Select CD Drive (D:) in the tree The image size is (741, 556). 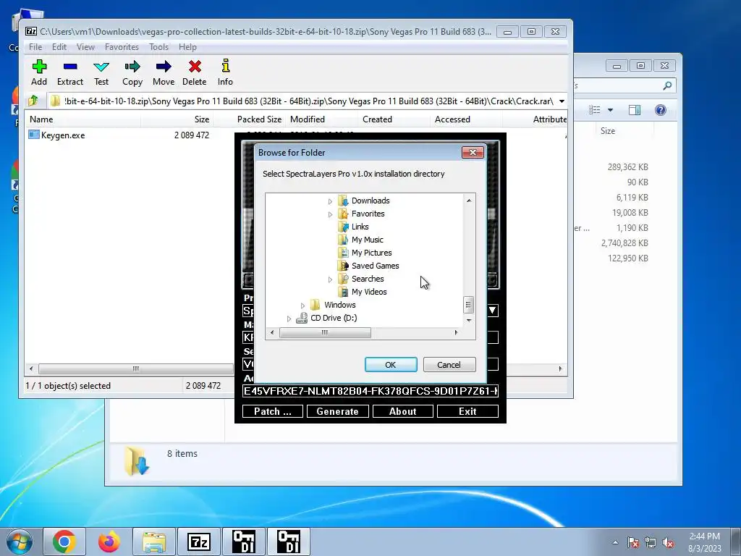[x=334, y=318]
